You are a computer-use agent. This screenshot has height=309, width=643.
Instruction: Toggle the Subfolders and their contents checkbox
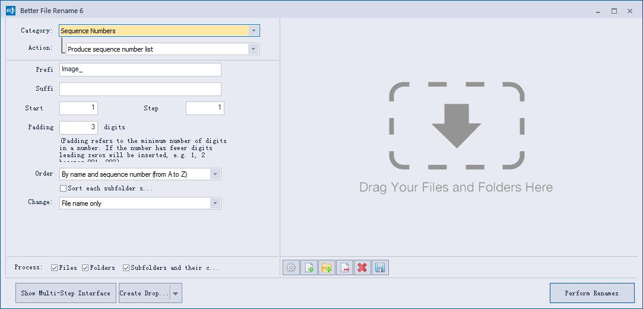click(x=126, y=268)
